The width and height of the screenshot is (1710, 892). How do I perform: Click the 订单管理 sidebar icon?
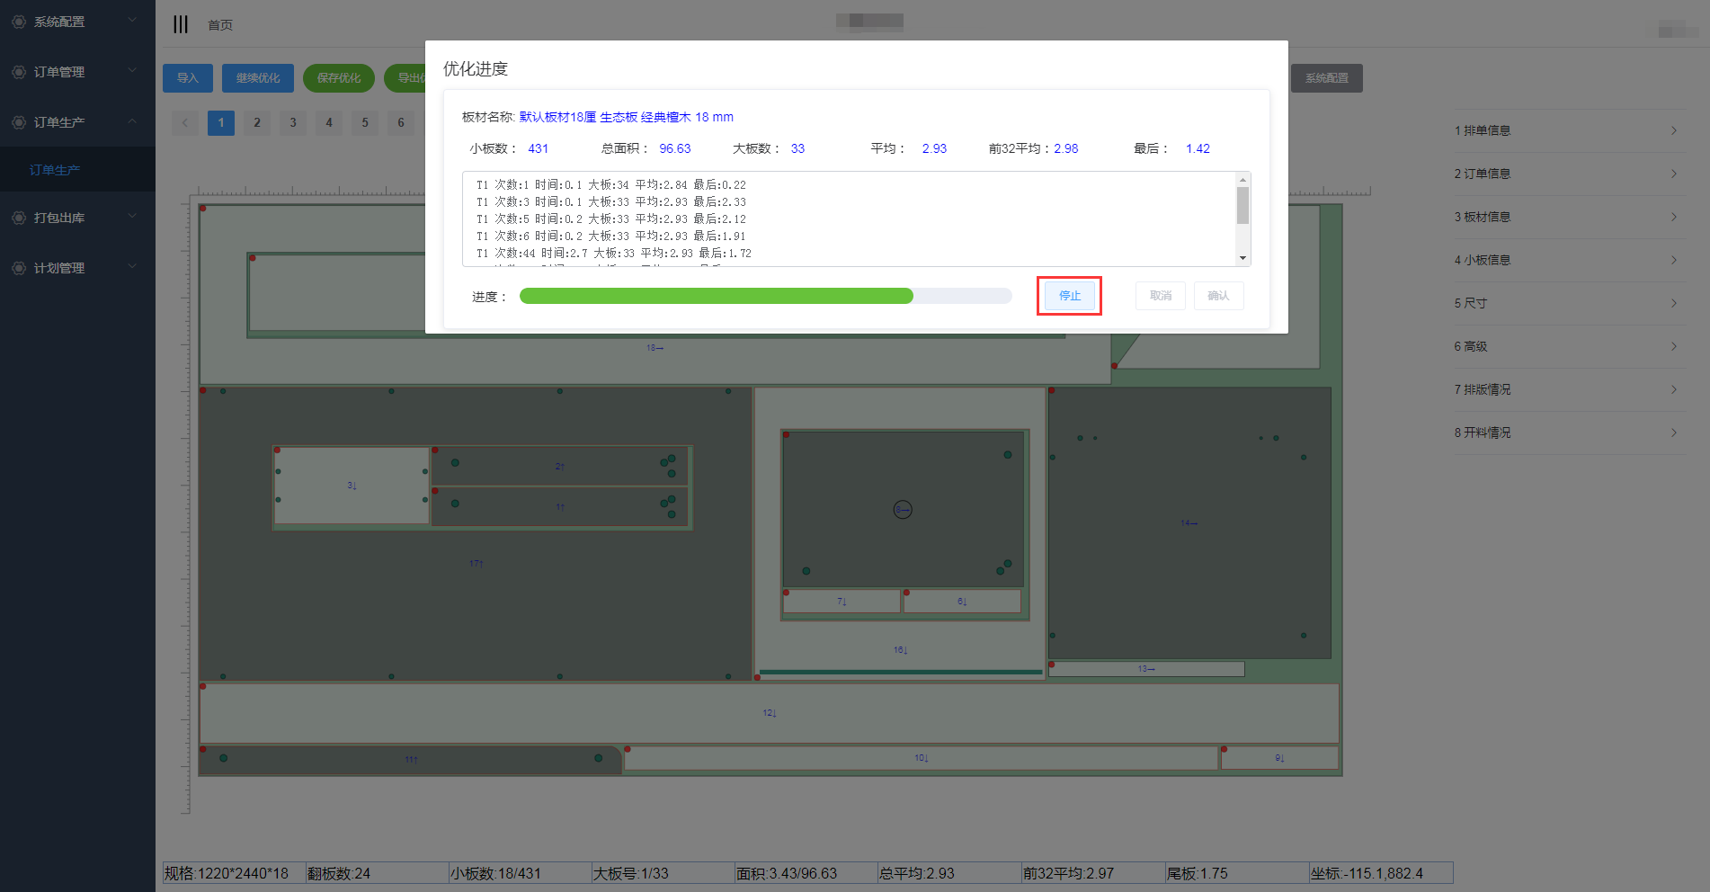(18, 72)
